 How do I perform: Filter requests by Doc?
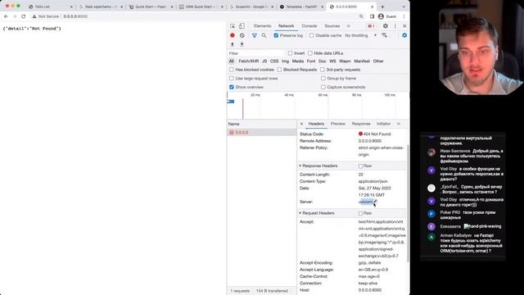point(322,61)
